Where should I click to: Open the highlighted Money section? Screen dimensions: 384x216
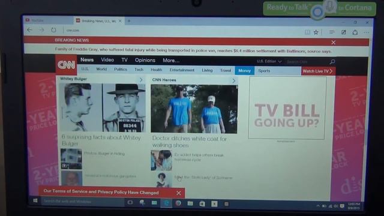click(244, 71)
